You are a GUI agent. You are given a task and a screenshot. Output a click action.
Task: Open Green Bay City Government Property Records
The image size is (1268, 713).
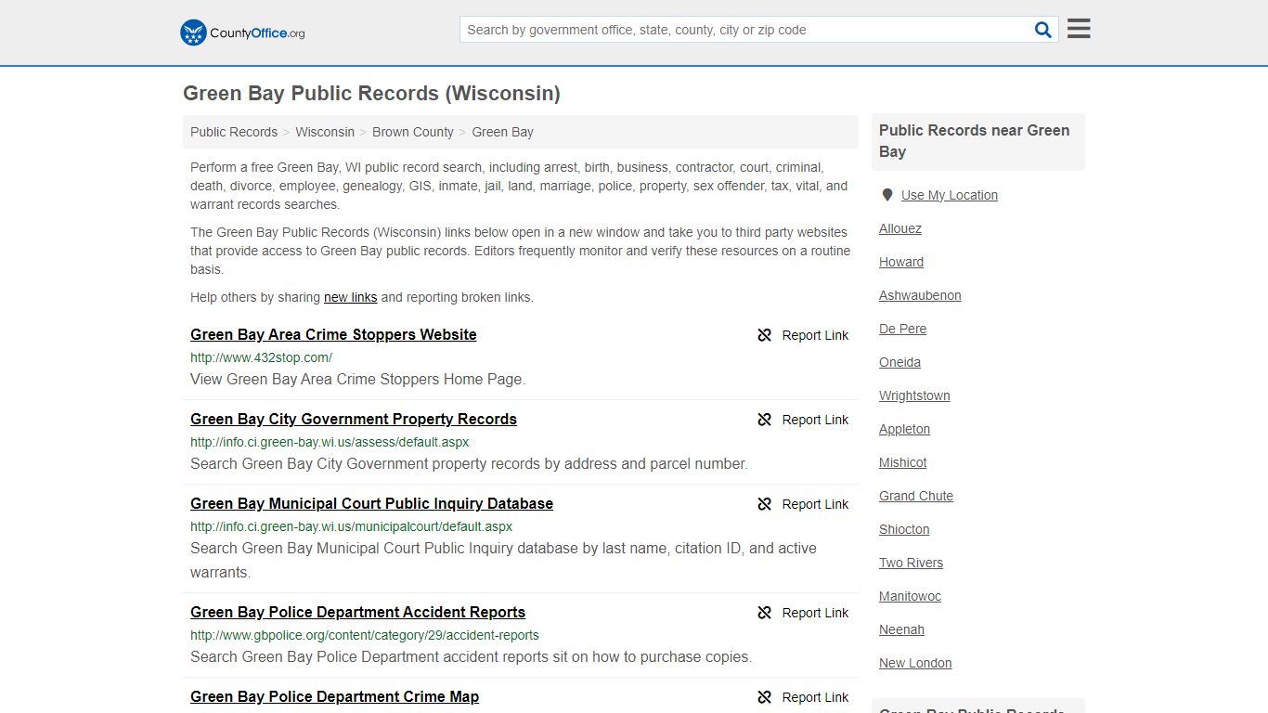(x=354, y=419)
